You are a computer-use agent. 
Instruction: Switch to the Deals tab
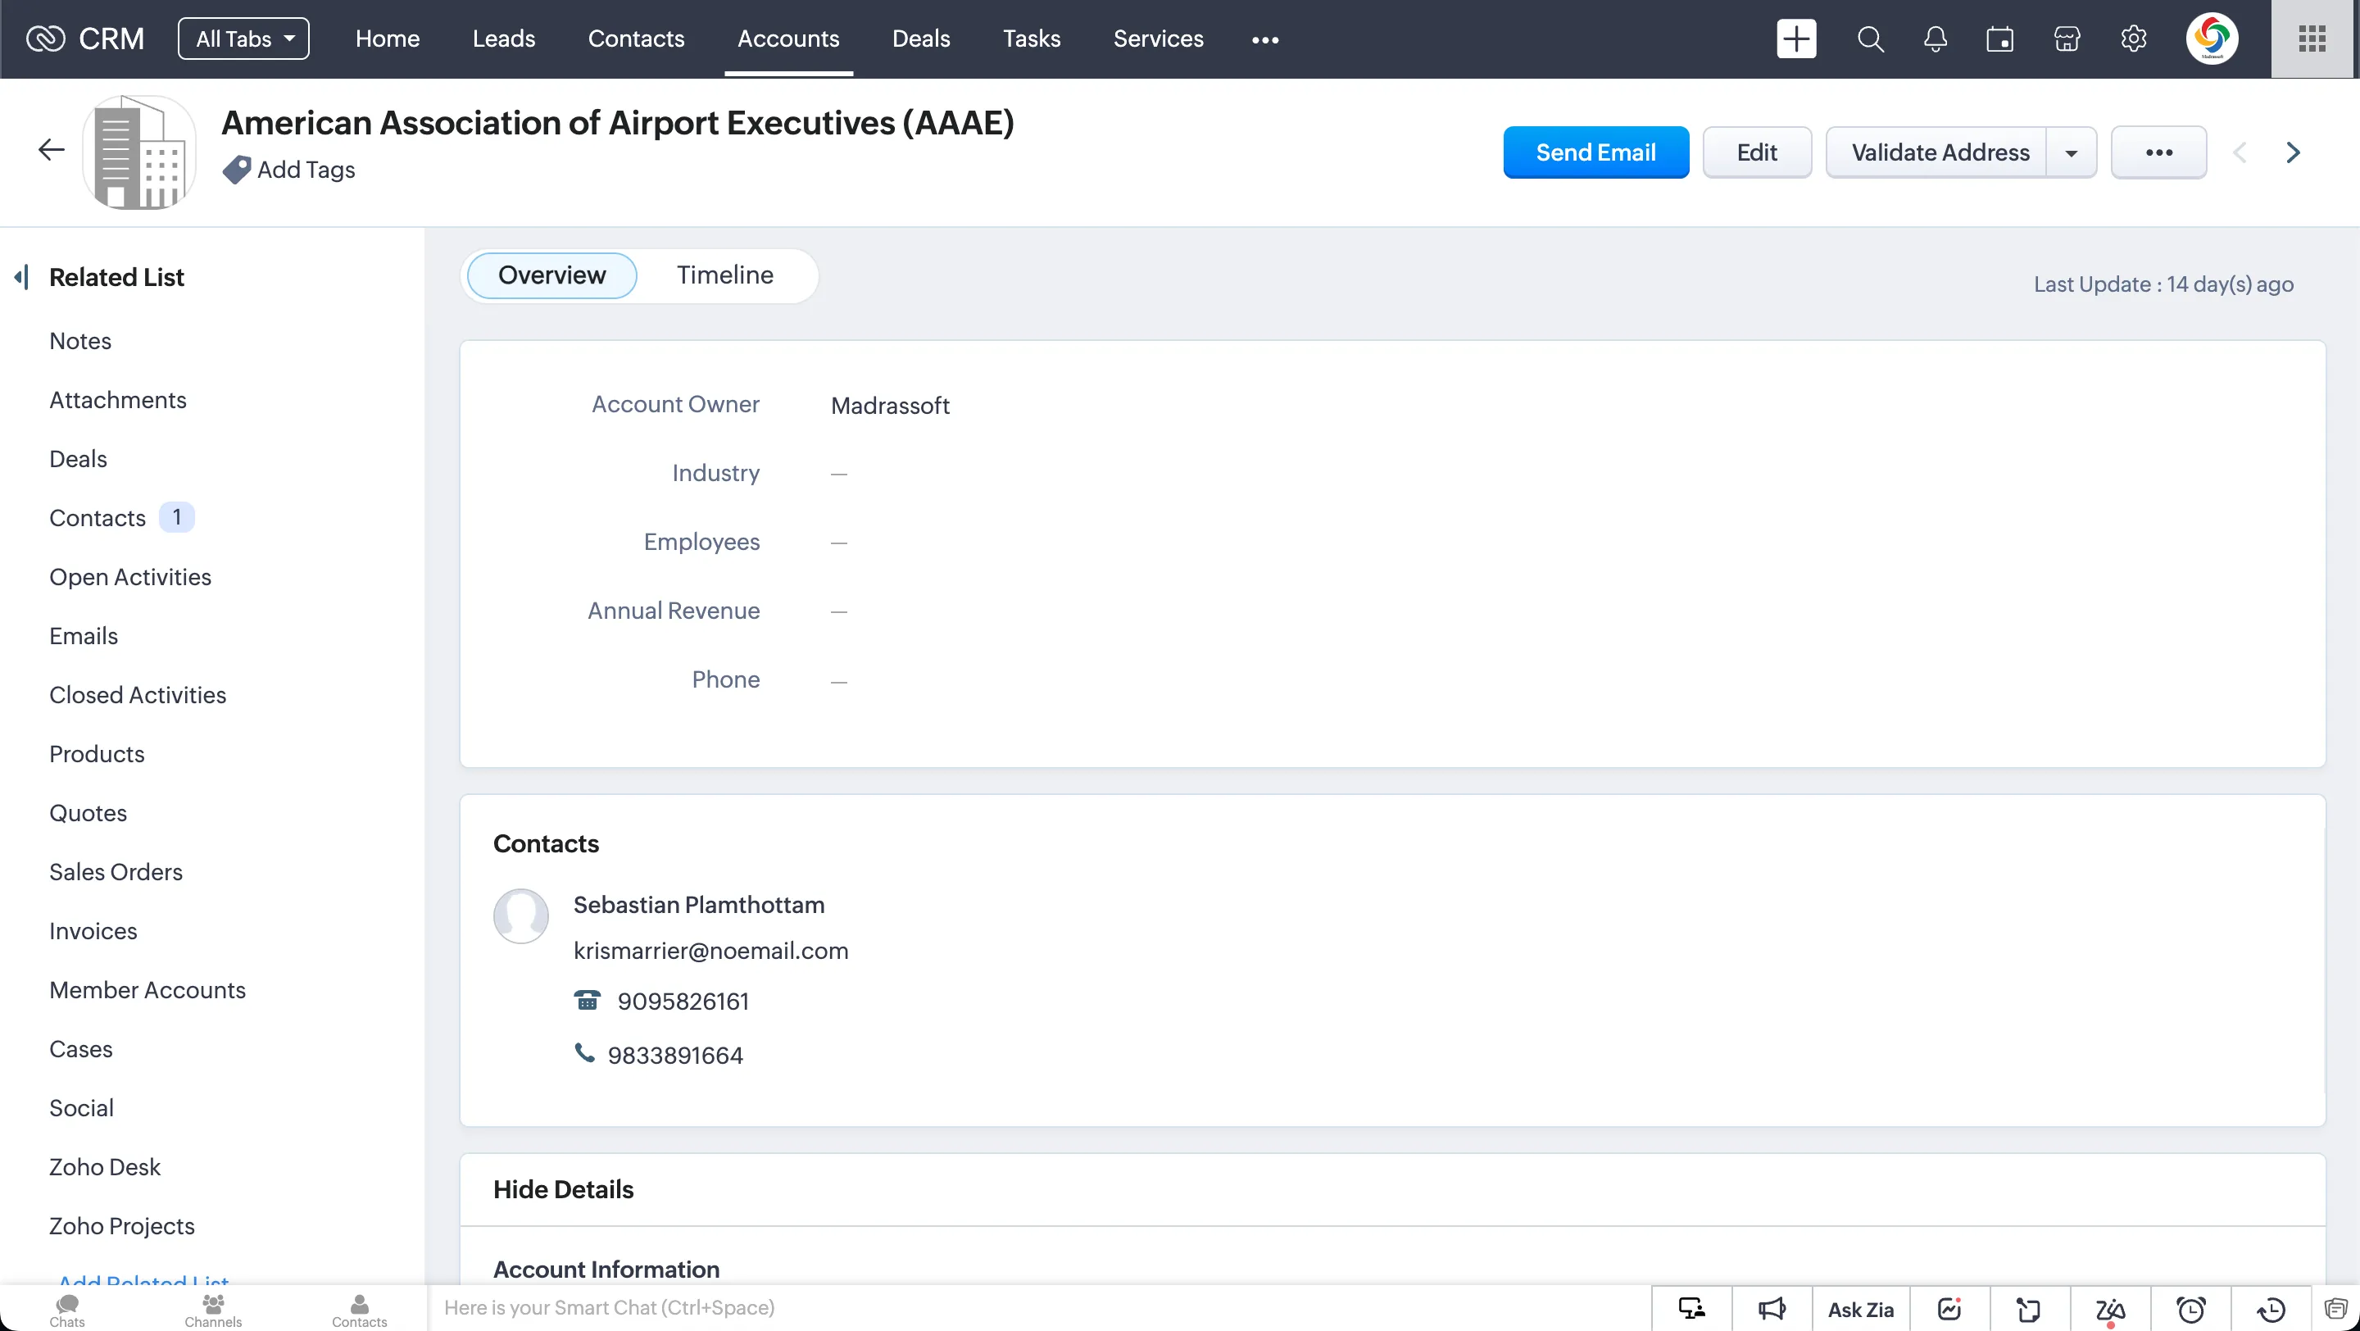coord(921,39)
